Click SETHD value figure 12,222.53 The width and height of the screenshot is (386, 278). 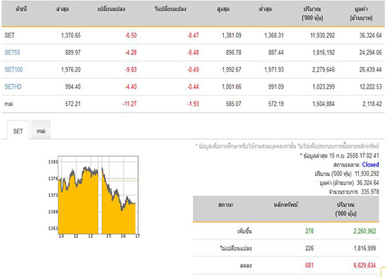pyautogui.click(x=371, y=86)
